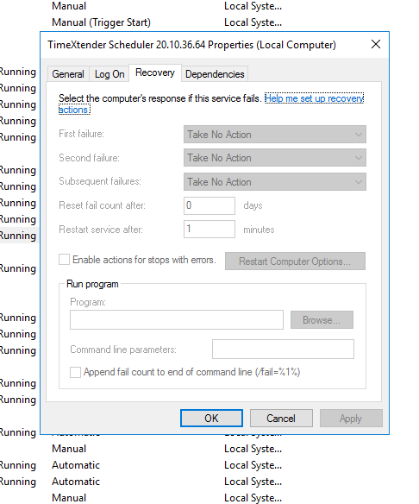Click the dialog title bar text

pos(191,45)
